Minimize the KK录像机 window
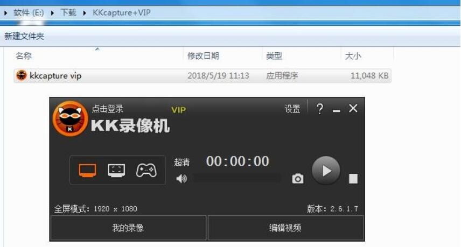Screen dimensions: 461x247 (337, 111)
